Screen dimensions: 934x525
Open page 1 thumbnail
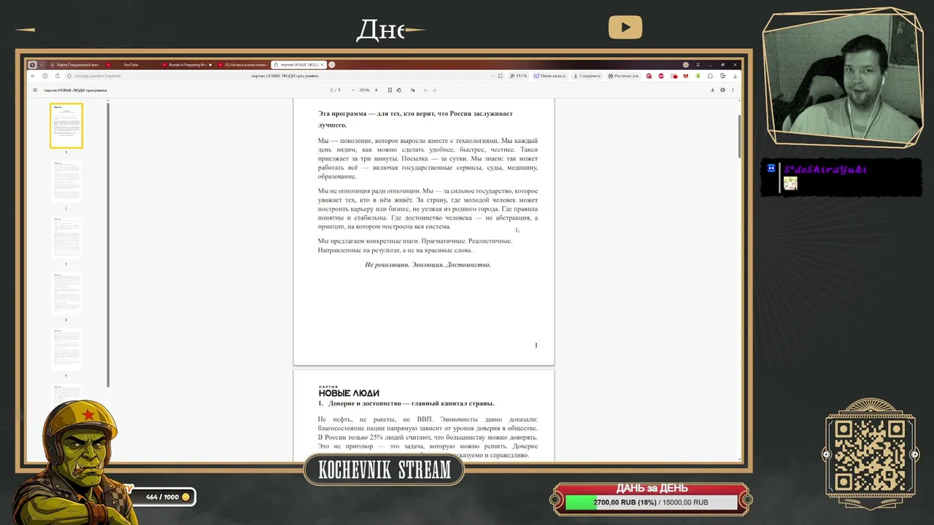(x=66, y=125)
